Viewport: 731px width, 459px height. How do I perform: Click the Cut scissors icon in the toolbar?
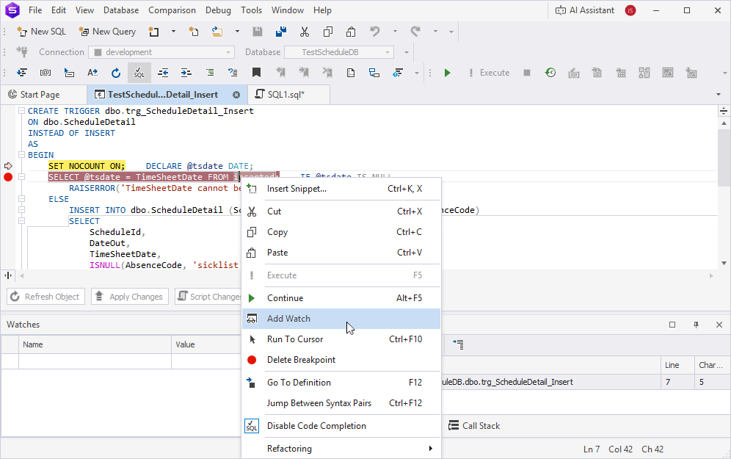tap(304, 32)
